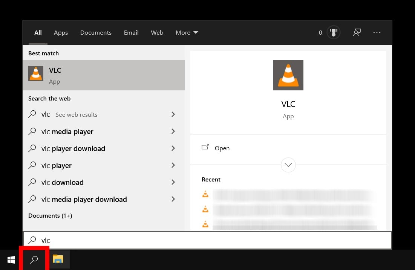This screenshot has width=415, height=270.
Task: Open File Explorer from the taskbar
Action: coord(58,259)
